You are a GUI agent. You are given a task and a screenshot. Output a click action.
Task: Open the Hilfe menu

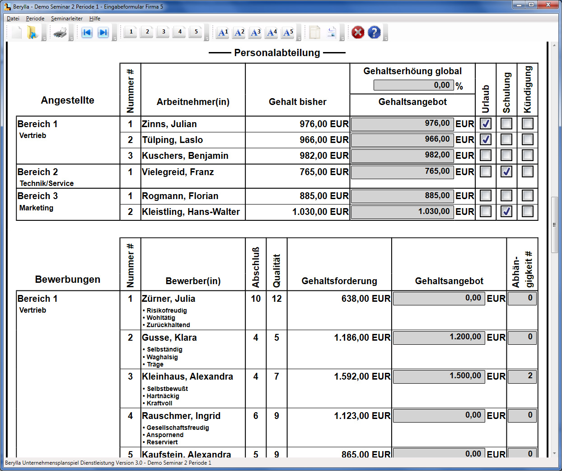pyautogui.click(x=95, y=19)
